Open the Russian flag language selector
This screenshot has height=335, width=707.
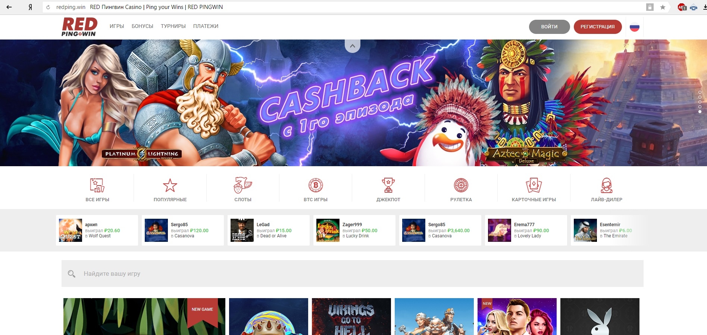[x=635, y=27]
